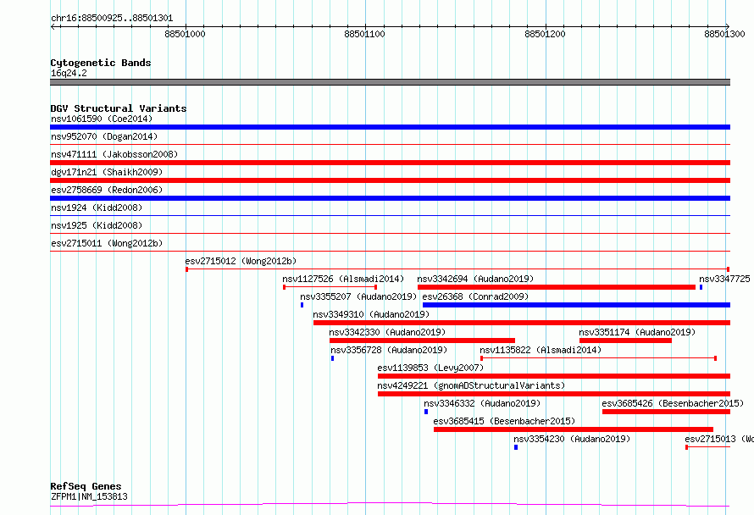Click the nsv1925 (Kidd2008) variant label
754x515 pixels.
click(x=97, y=225)
